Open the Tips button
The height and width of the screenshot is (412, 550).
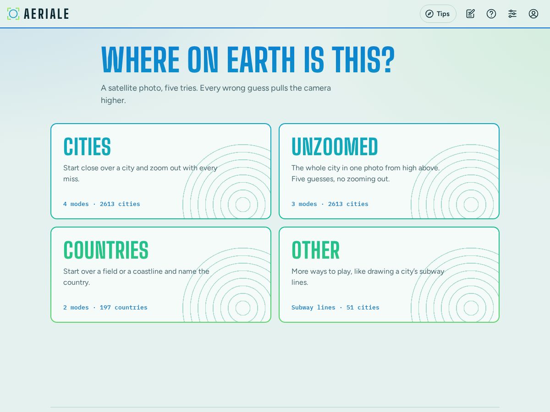[438, 14]
